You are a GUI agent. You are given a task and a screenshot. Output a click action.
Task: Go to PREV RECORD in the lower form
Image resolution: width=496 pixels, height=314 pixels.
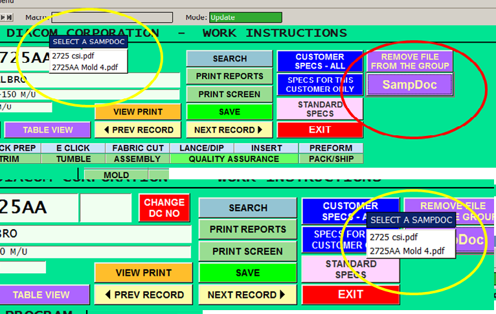144,295
